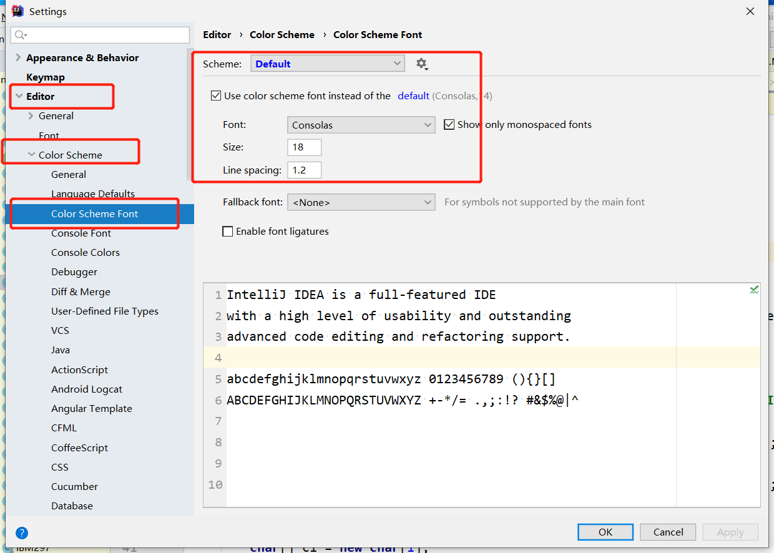Select Cucumber item

click(x=74, y=486)
